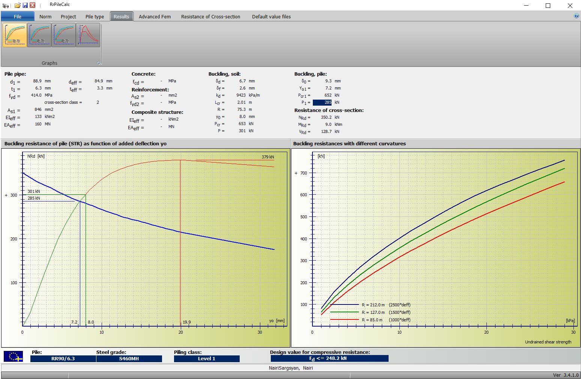Screen dimensions: 581x379
Task: Click the '19.9' deflection marker label
Action: 186,322
